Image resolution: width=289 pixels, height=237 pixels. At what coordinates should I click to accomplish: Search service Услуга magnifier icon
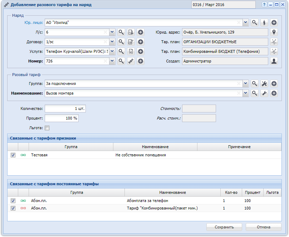(x=121, y=51)
